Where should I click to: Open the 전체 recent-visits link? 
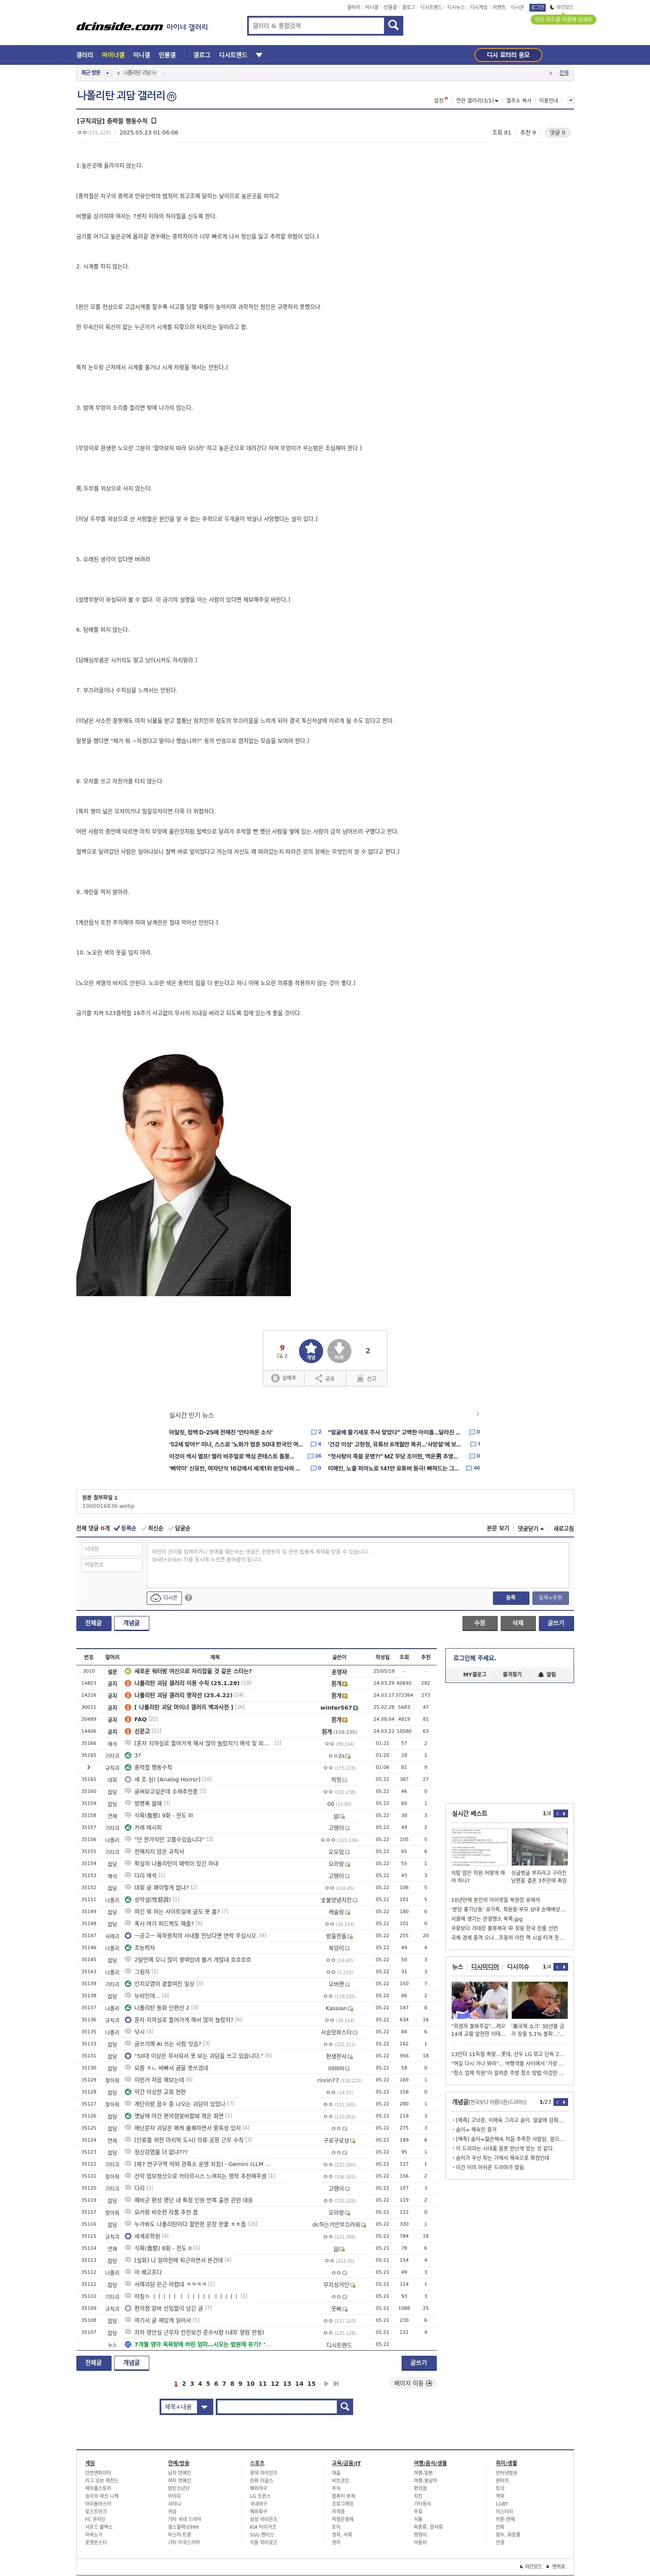tap(564, 73)
